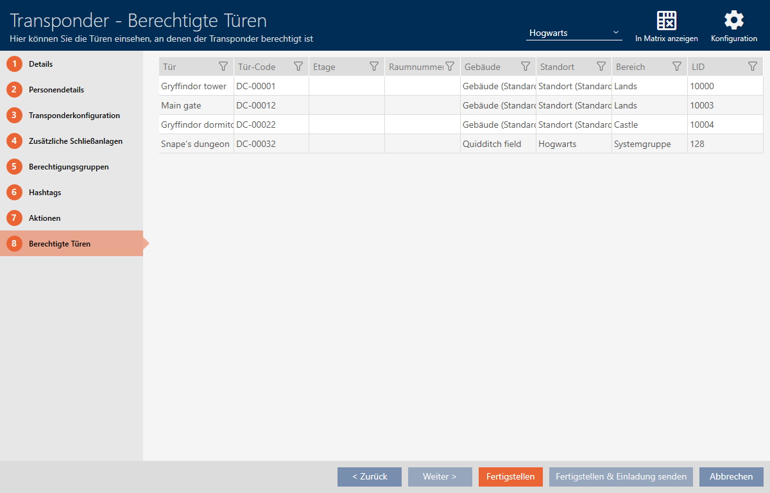Viewport: 770px width, 493px height.
Task: Open the Standort column filter
Action: [x=601, y=67]
